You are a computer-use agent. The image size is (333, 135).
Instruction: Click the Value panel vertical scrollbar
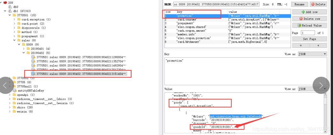click(x=325, y=114)
